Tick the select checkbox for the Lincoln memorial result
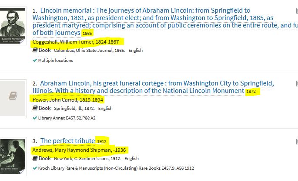 click(296, 10)
